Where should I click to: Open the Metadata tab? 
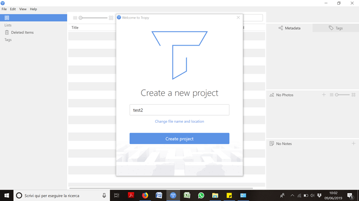[x=289, y=28]
